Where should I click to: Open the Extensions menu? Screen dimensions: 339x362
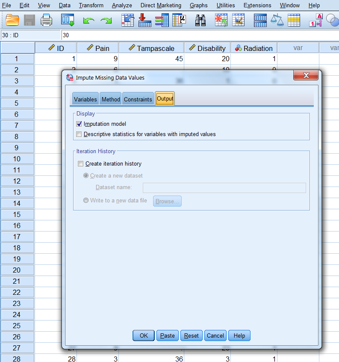pyautogui.click(x=257, y=5)
